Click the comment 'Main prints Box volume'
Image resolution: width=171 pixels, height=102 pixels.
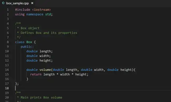pyautogui.click(x=41, y=97)
